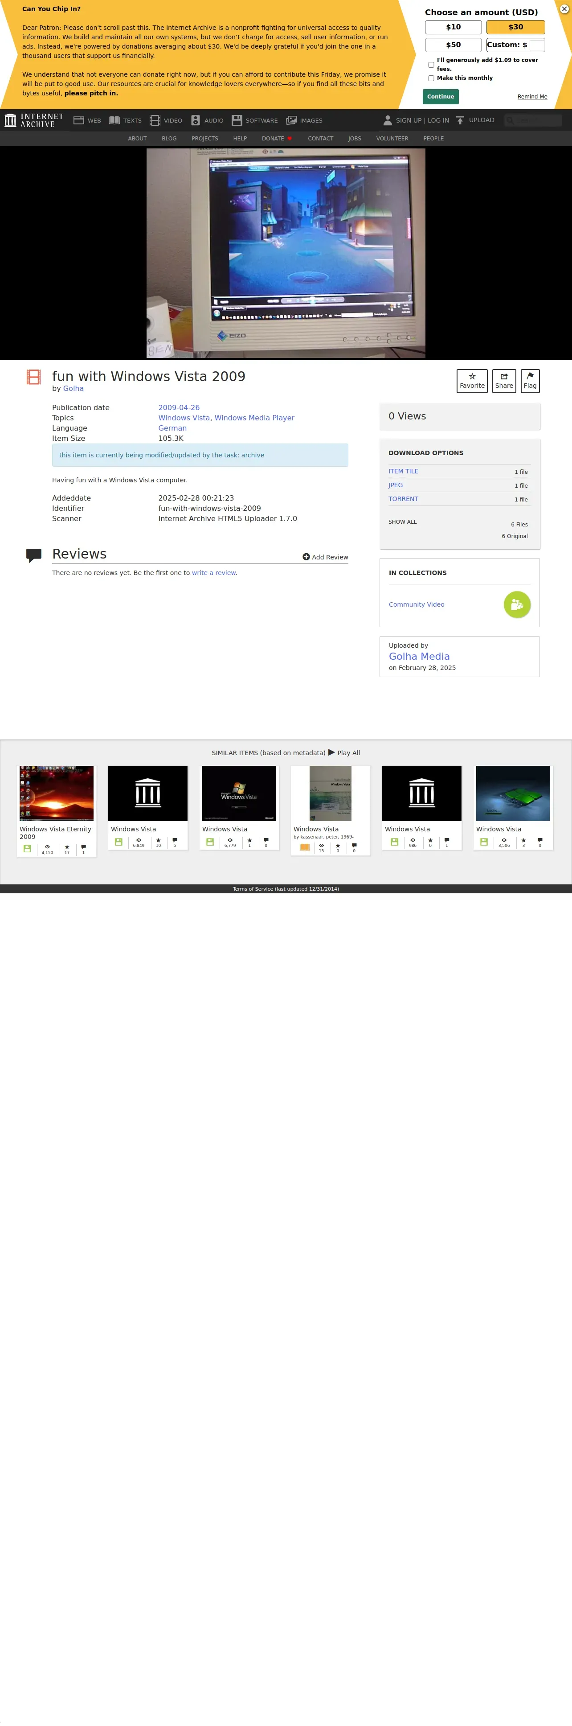Open publication date 2009-04-26 link
This screenshot has width=572, height=1726.
tap(179, 407)
